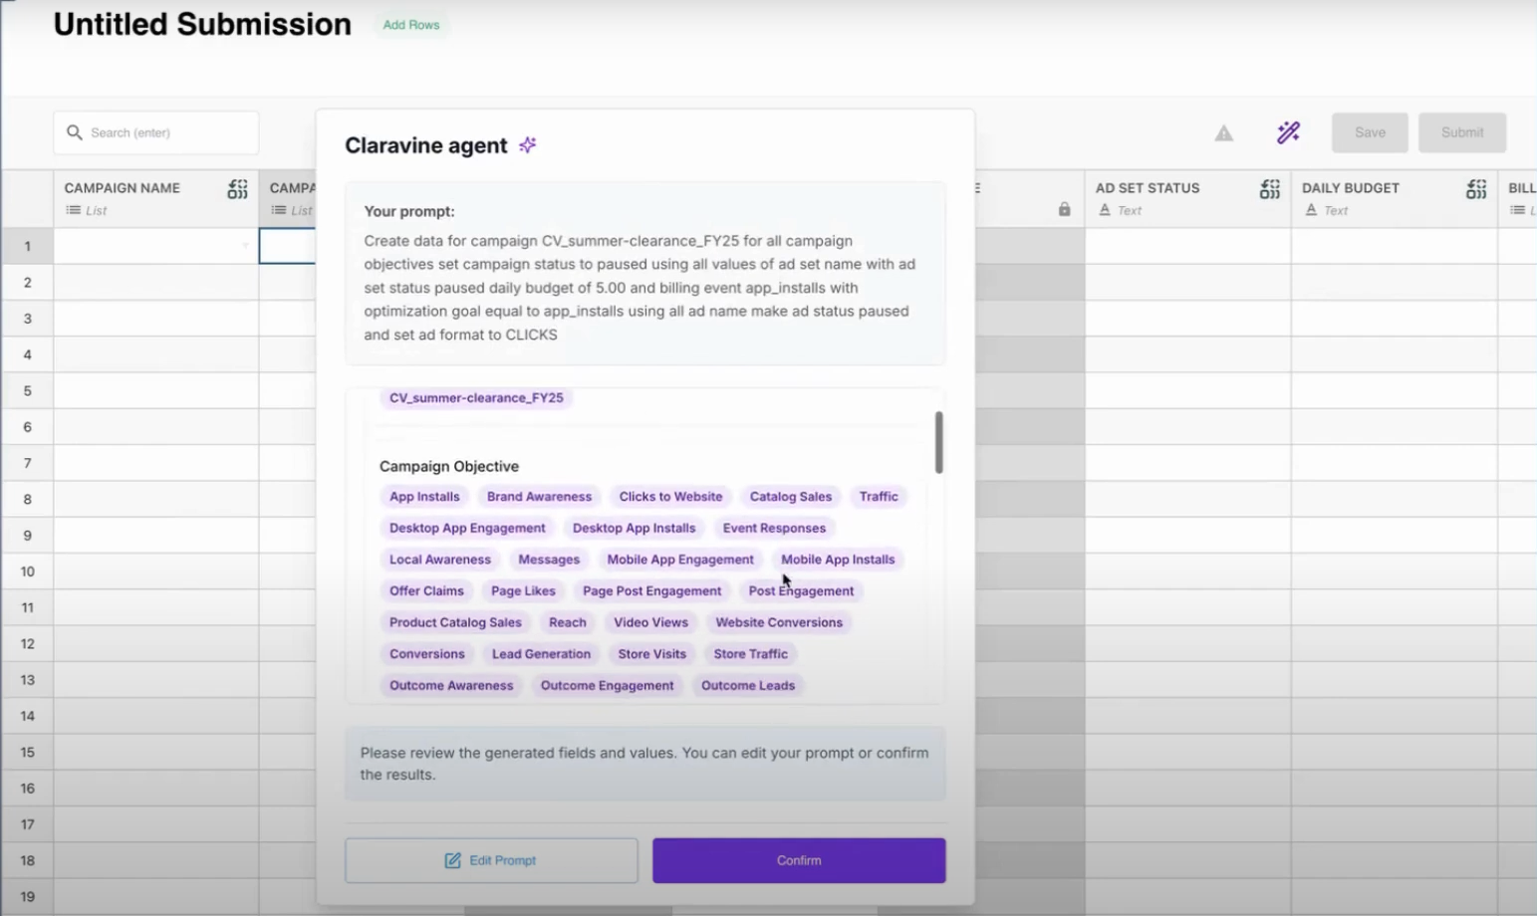Viewport: 1537px width, 916px height.
Task: Open Daily Budget column settings icon
Action: (1475, 189)
